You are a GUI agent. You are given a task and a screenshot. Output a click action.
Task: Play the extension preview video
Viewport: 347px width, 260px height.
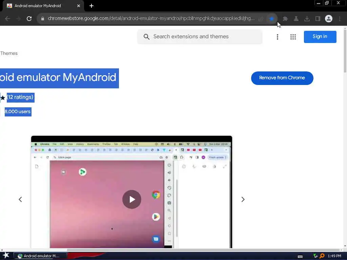[132, 199]
